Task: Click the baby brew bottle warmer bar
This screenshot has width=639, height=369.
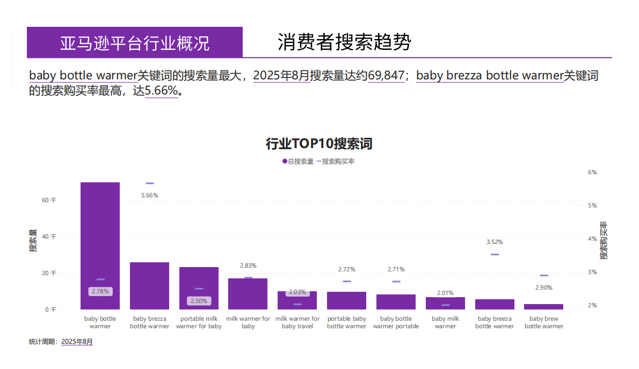Action: (x=544, y=307)
